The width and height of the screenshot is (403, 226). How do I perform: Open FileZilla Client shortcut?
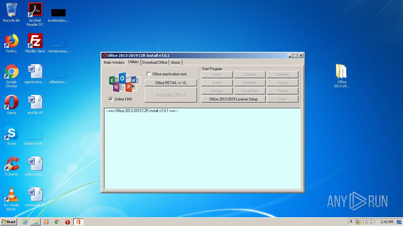coord(35,43)
